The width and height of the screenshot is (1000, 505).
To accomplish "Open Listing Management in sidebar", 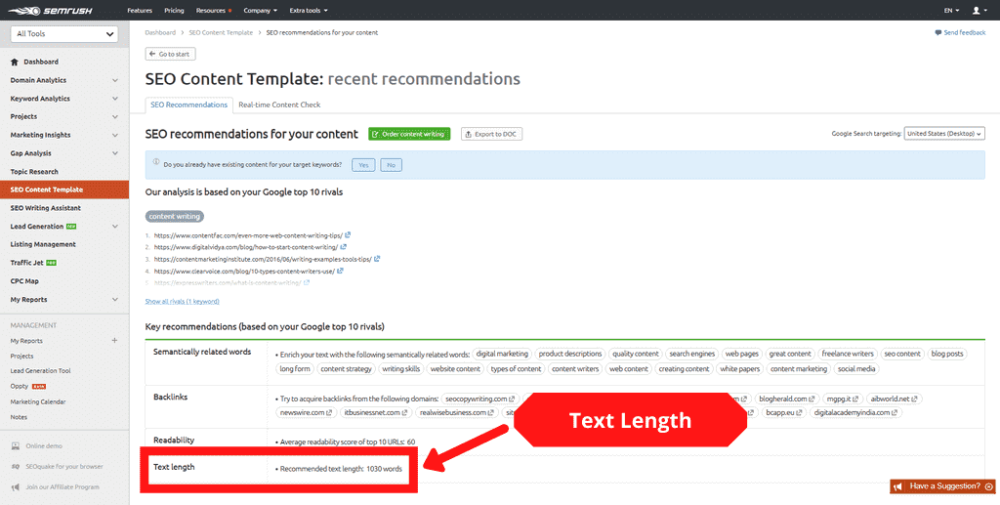I will pyautogui.click(x=43, y=244).
